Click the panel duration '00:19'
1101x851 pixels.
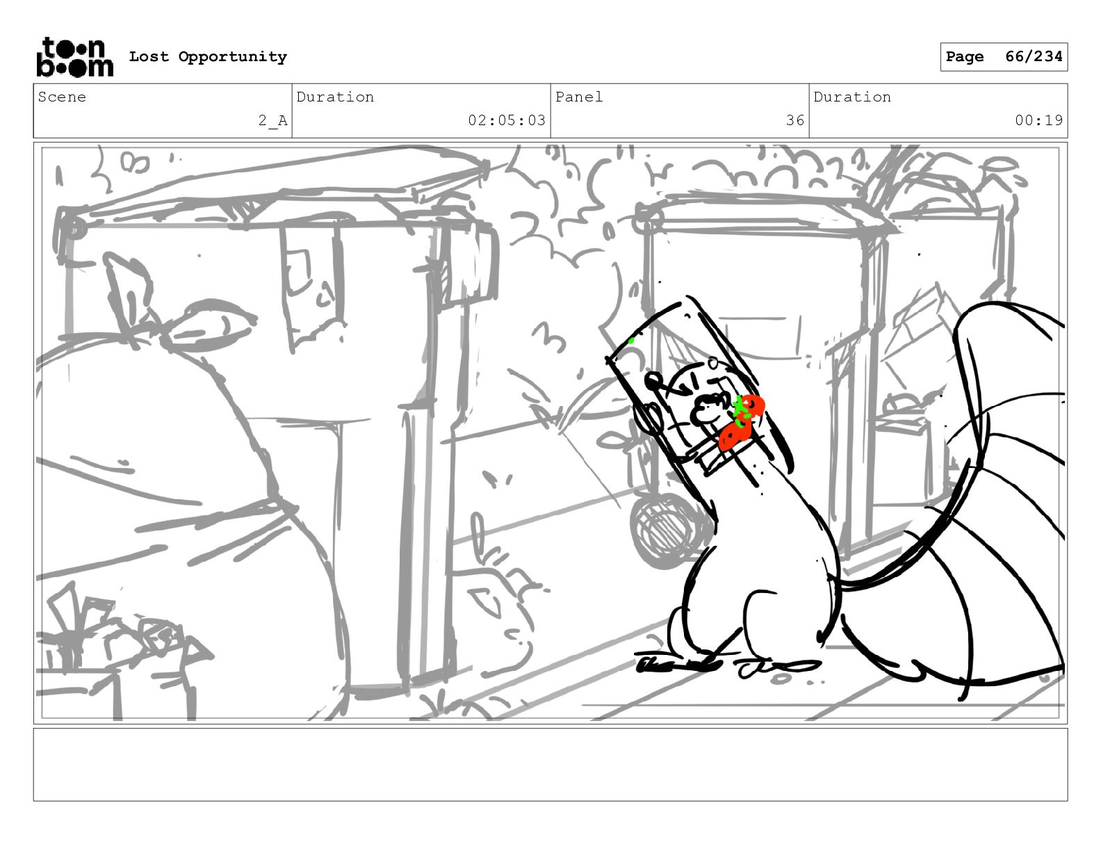[1038, 120]
